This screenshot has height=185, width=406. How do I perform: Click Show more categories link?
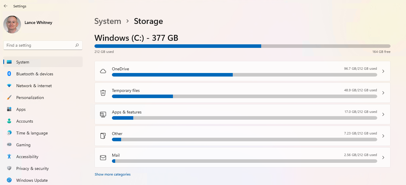113,174
